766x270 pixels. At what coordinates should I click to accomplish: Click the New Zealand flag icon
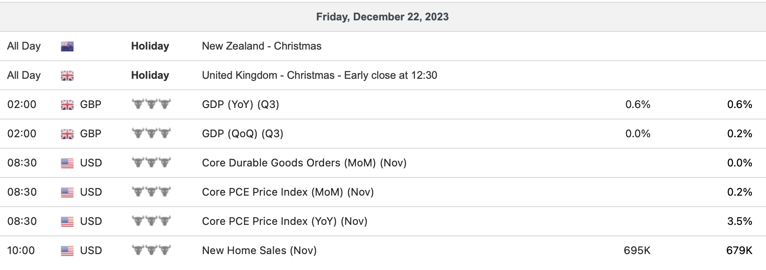click(67, 46)
